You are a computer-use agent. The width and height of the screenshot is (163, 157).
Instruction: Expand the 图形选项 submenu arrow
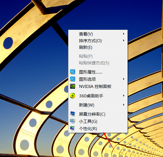(x=124, y=79)
